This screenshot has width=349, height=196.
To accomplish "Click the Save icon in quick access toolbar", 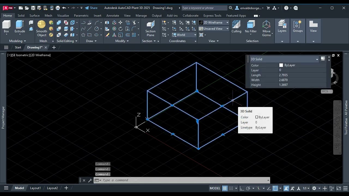I will pos(33,8).
